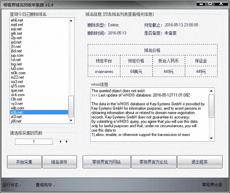
Task: Click the 开始采集 button
Action: pyautogui.click(x=24, y=162)
